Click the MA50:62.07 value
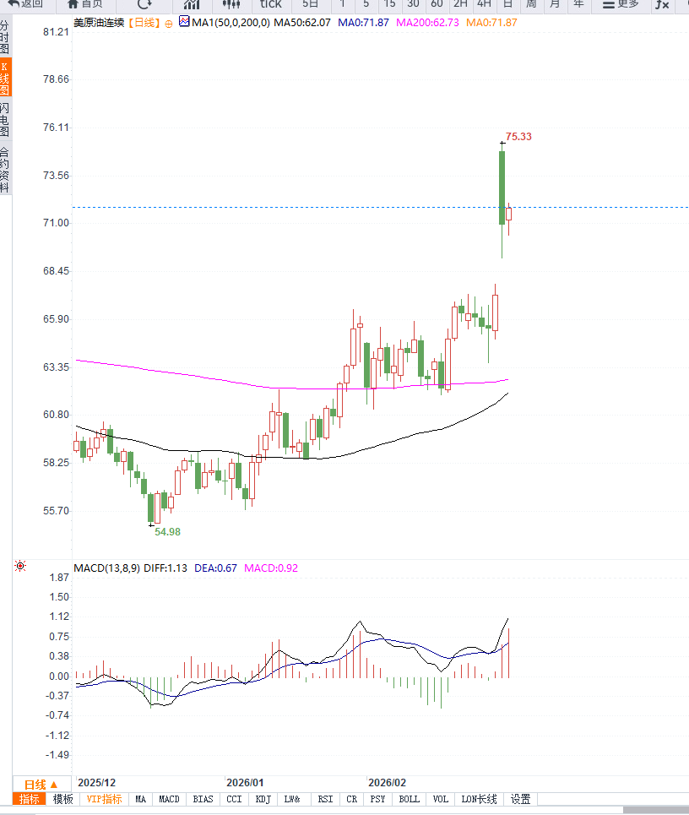This screenshot has height=815, width=689. pyautogui.click(x=302, y=23)
